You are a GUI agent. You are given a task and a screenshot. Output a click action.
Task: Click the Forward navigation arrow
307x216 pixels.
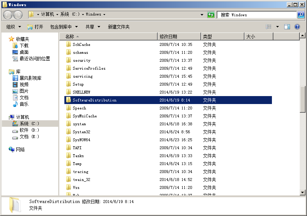click(x=18, y=15)
